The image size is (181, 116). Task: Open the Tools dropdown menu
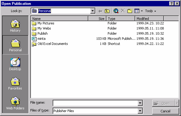[150, 11]
